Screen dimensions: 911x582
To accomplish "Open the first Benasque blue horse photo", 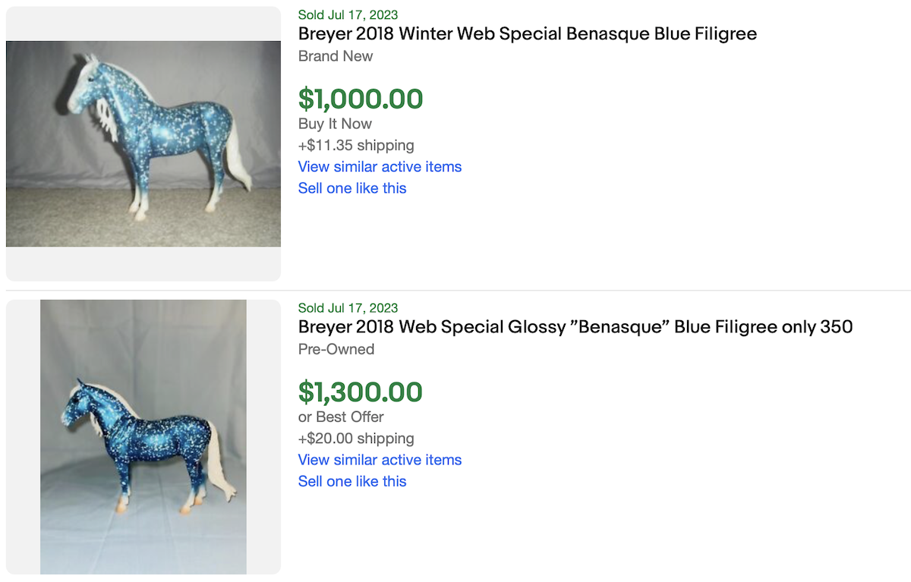I will (x=143, y=143).
